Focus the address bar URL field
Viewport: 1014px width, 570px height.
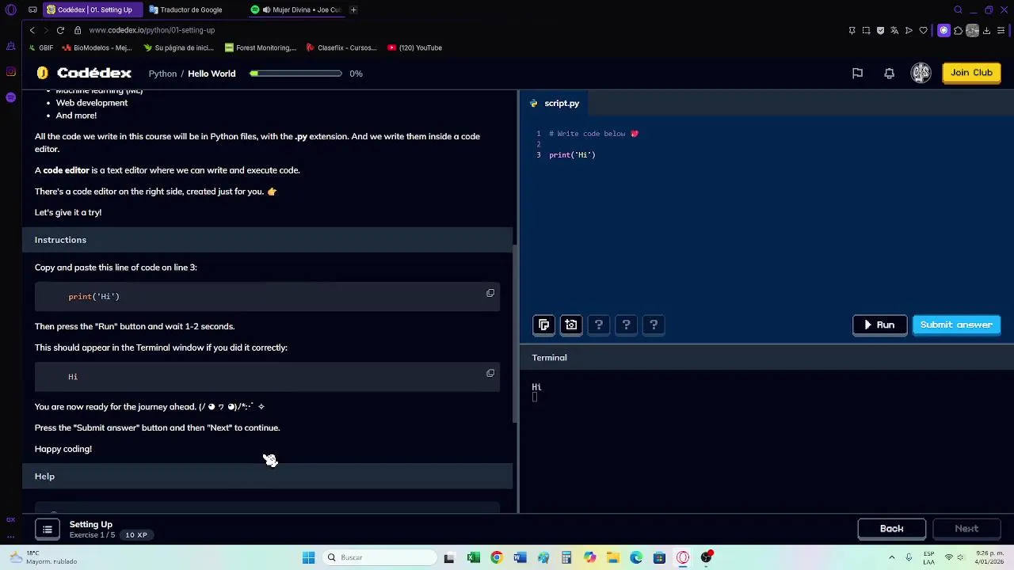click(152, 30)
